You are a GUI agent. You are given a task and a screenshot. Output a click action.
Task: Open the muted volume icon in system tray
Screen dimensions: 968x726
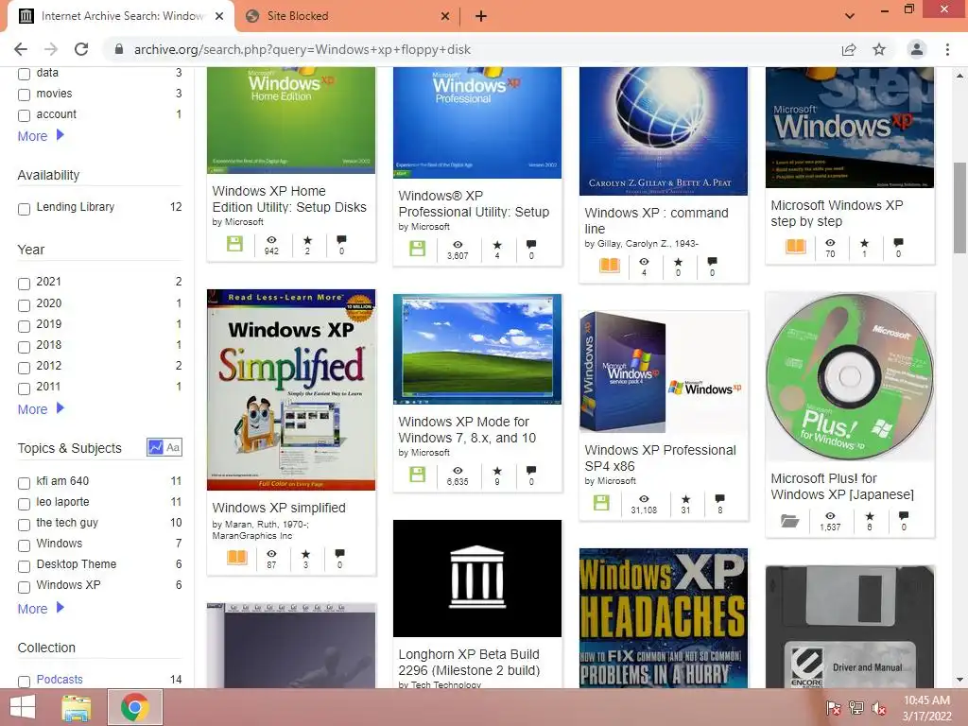pyautogui.click(x=879, y=708)
